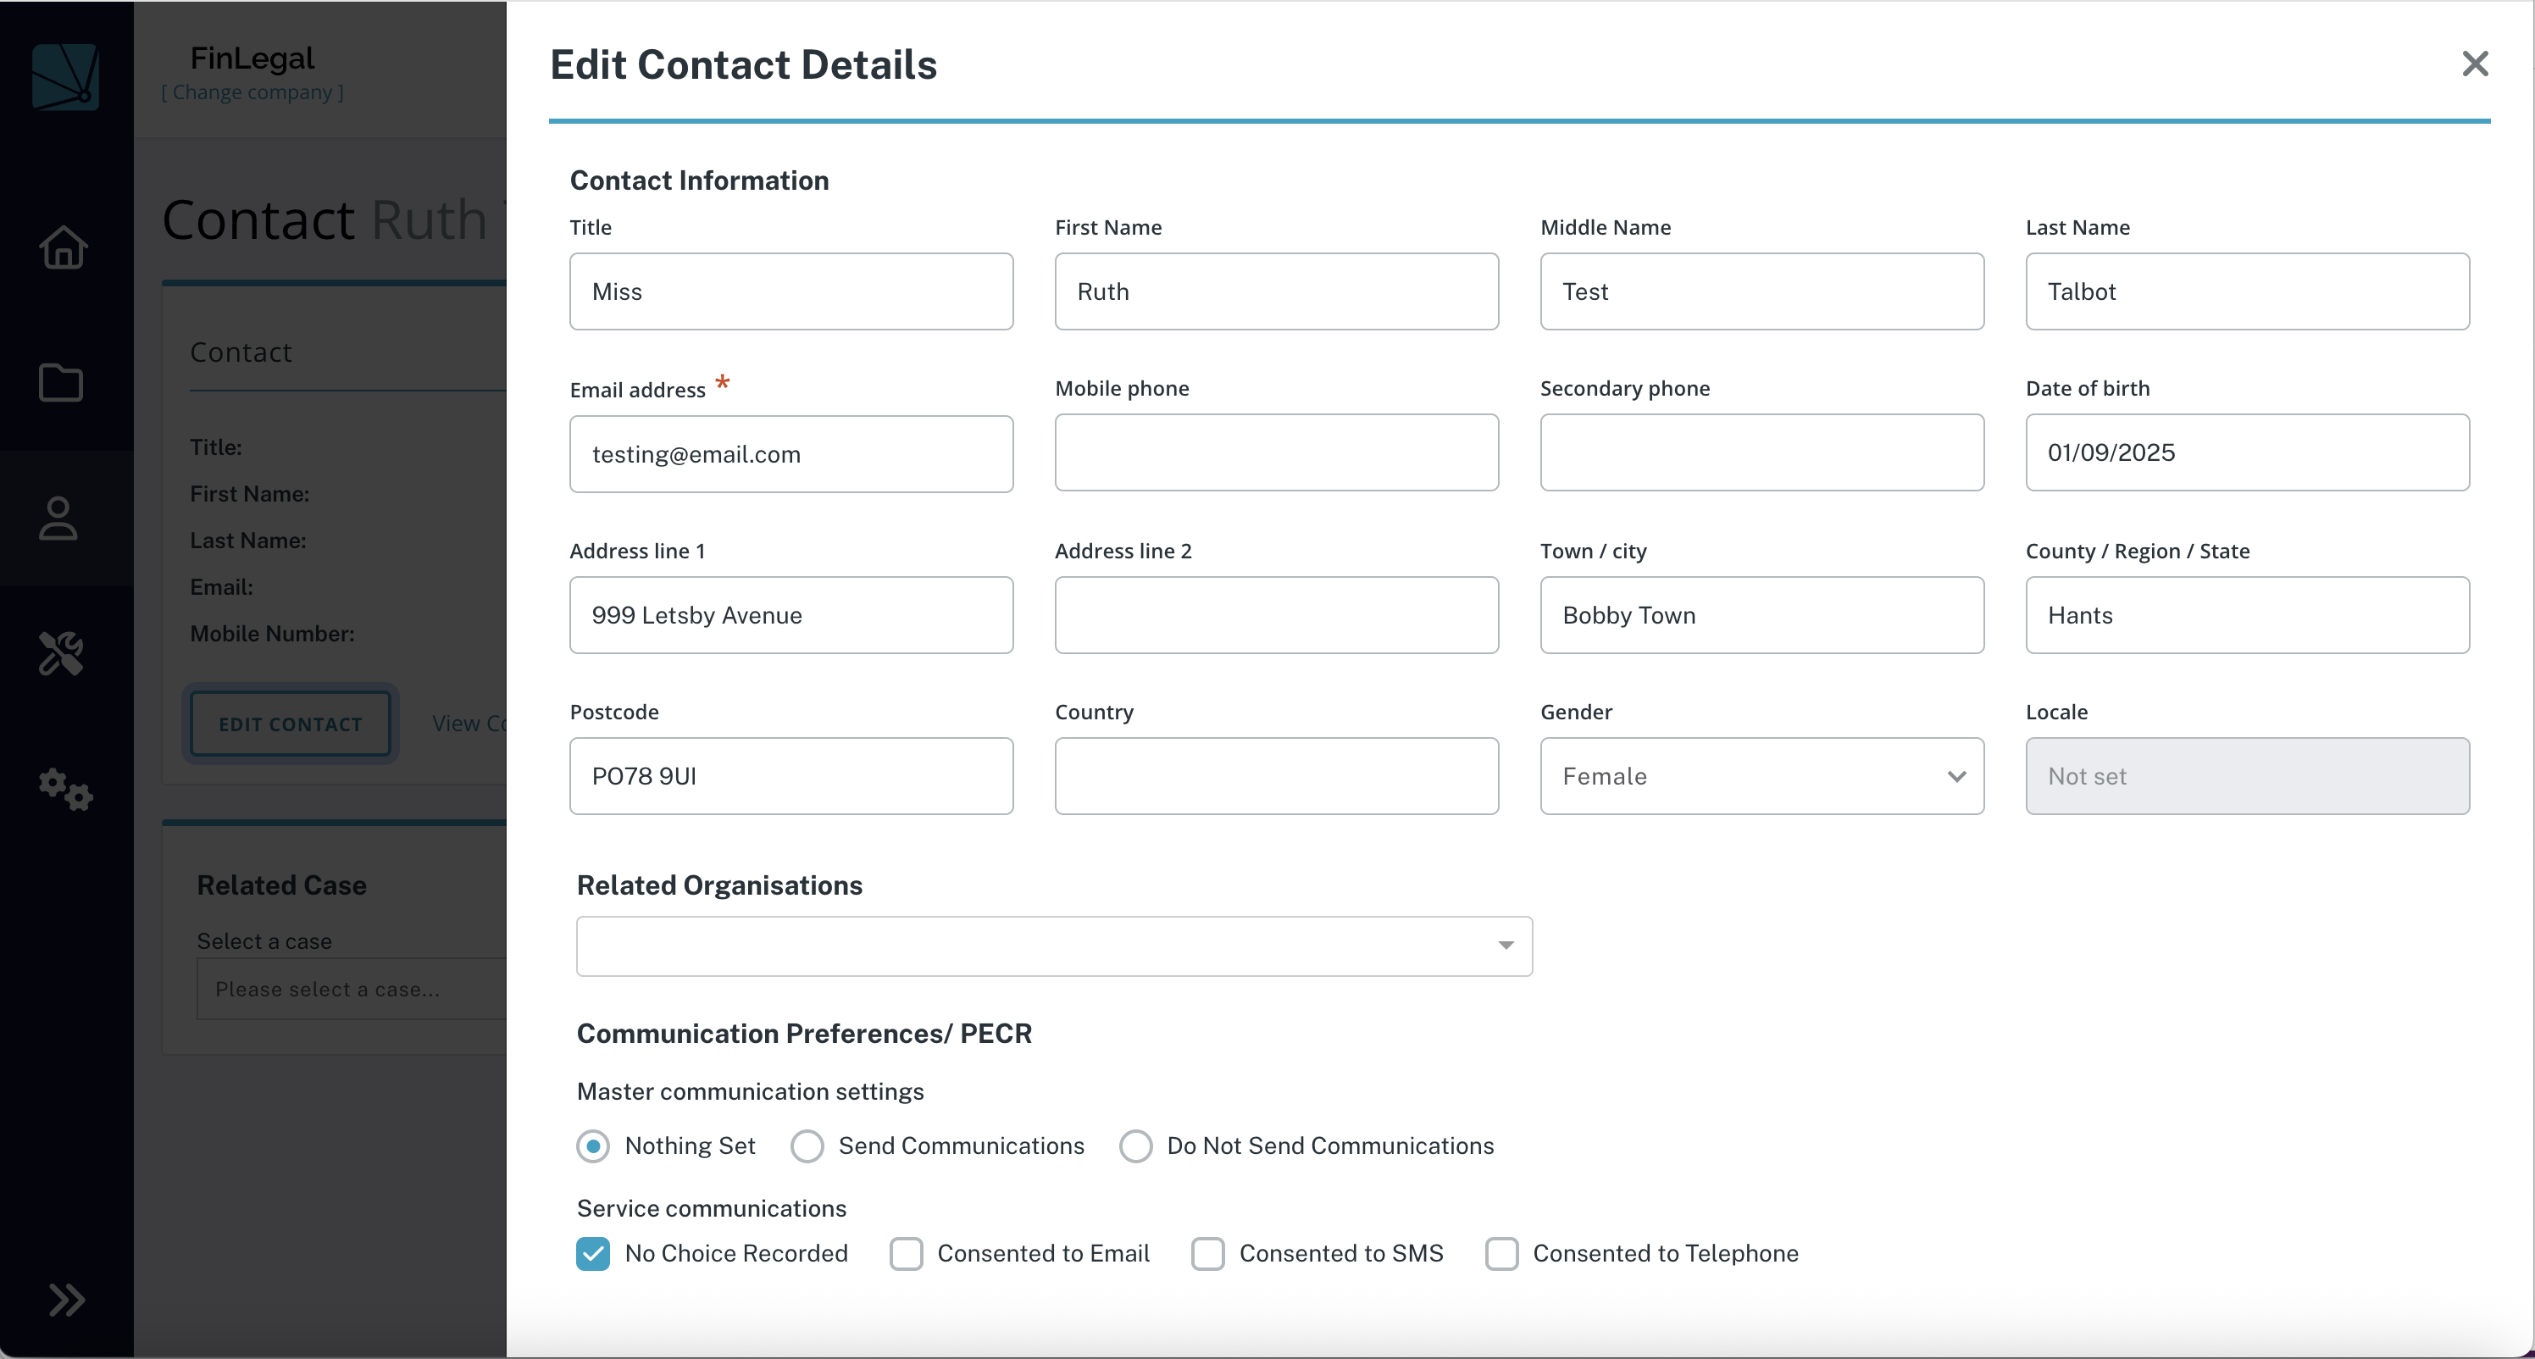Enable the Consented to Telephone checkbox
Viewport: 2535px width, 1359px height.
tap(1501, 1253)
